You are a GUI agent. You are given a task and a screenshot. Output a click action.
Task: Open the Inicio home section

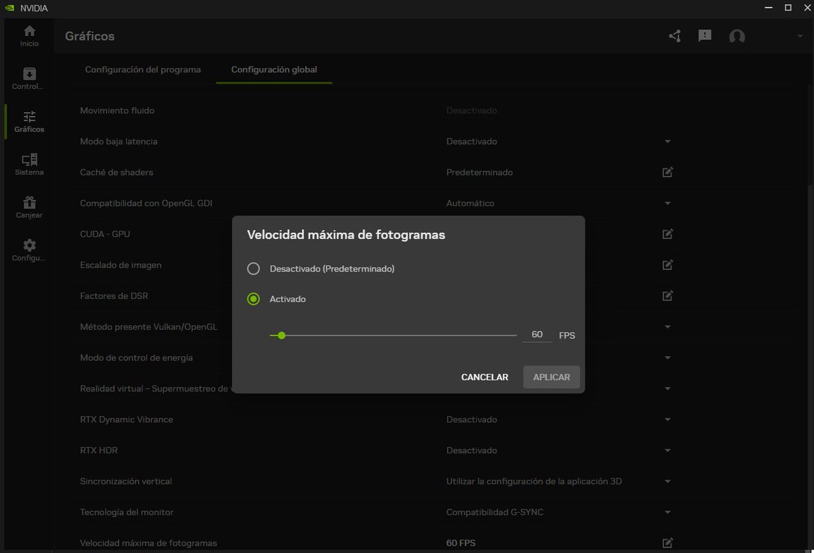coord(29,36)
